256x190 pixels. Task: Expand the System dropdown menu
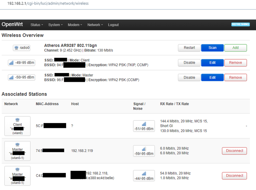55,25
